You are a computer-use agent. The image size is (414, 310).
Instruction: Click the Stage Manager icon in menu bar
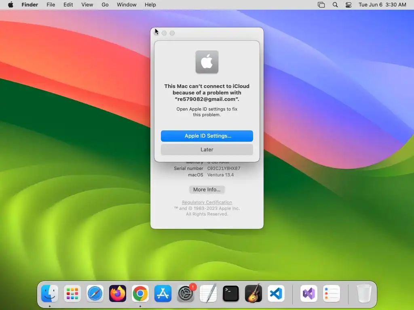coord(321,5)
